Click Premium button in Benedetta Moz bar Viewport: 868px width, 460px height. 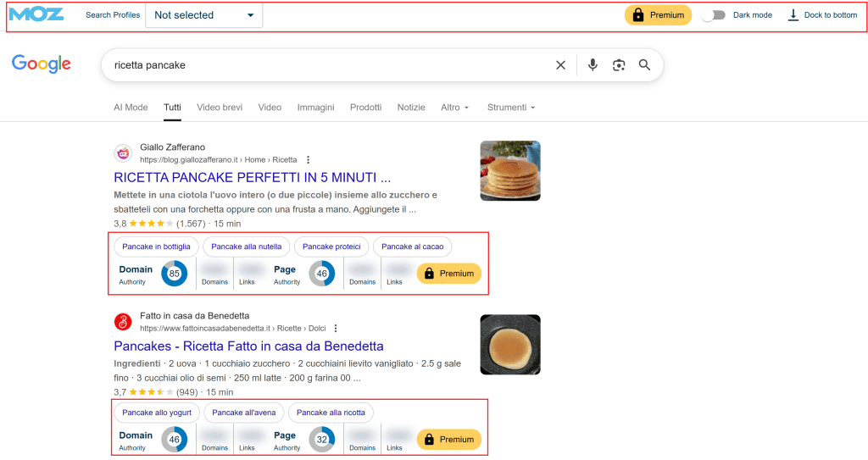(449, 440)
